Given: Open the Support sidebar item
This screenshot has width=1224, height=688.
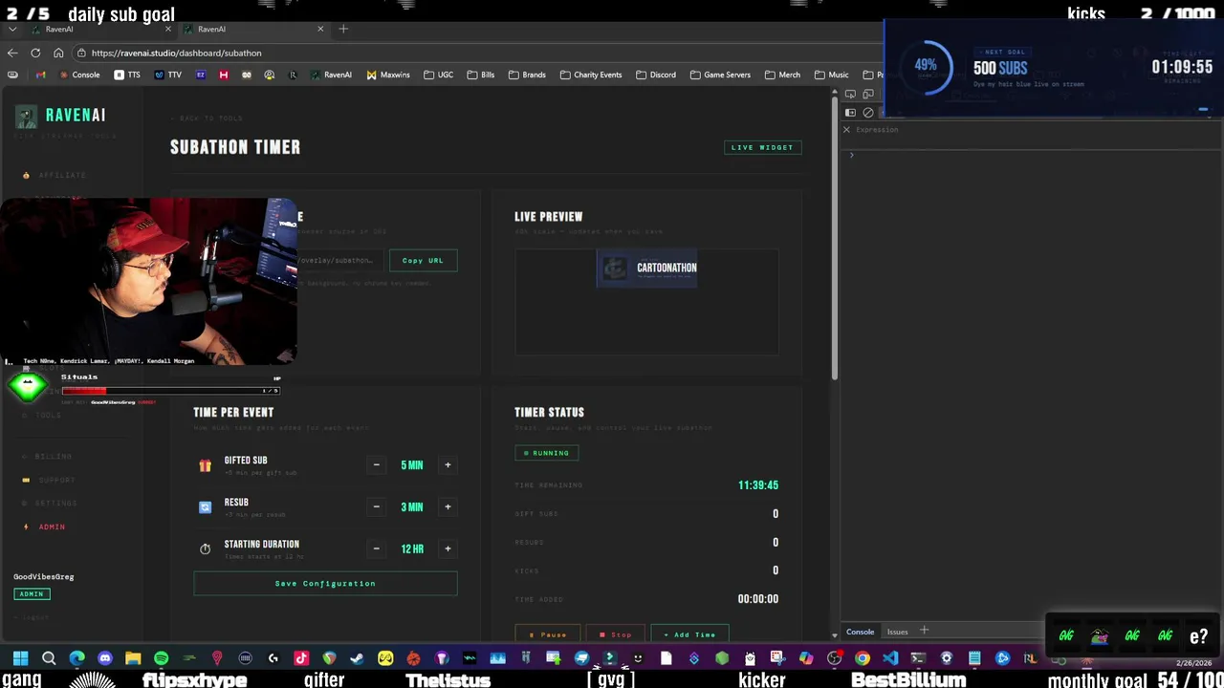Looking at the screenshot, I should pos(49,480).
